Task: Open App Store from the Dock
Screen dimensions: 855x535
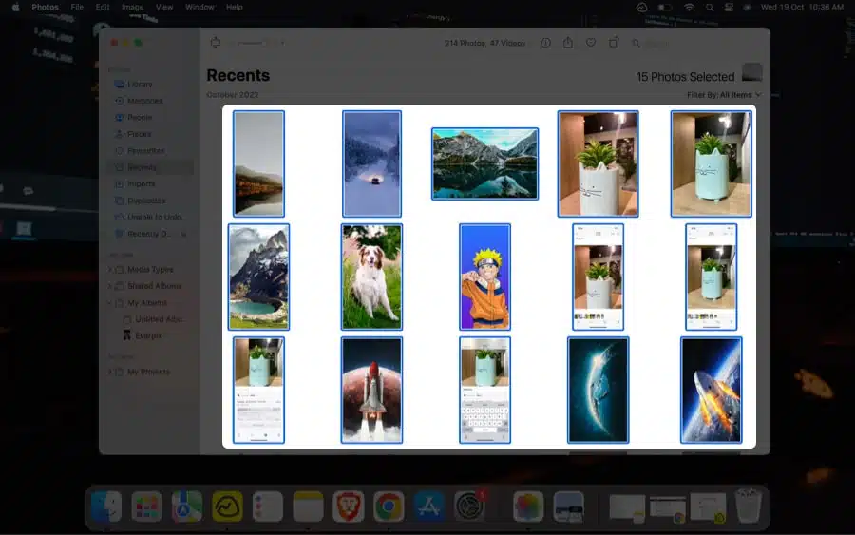Action: click(429, 506)
